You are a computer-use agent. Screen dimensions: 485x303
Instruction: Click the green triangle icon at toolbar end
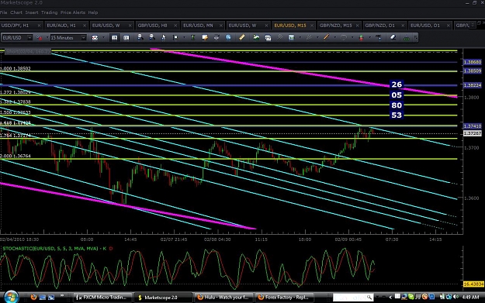tap(407, 38)
